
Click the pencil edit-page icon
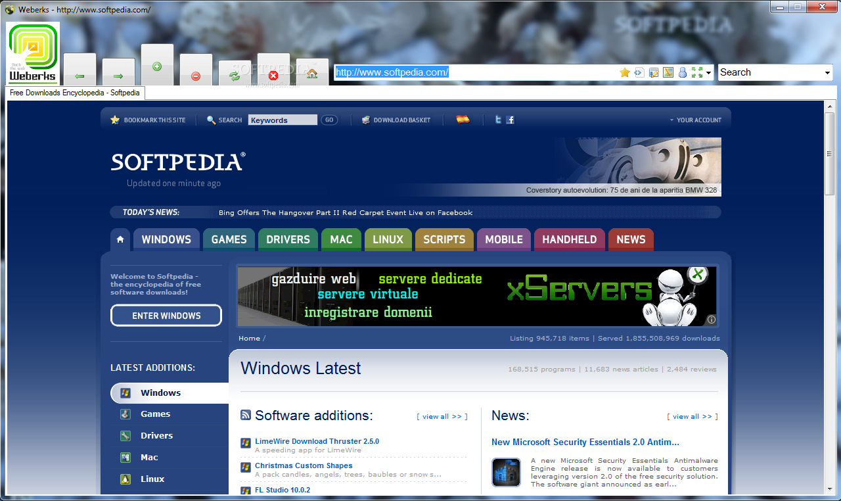pyautogui.click(x=654, y=72)
